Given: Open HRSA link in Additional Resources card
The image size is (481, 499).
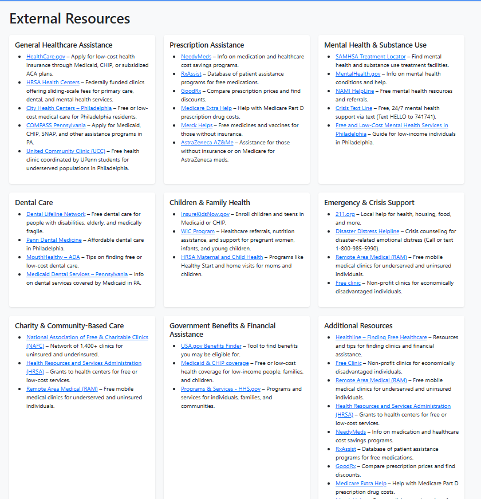Looking at the screenshot, I should [393, 406].
